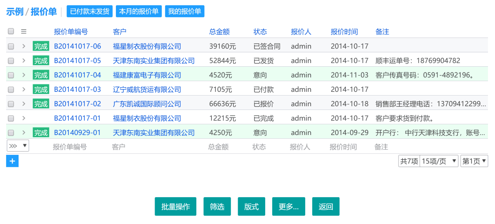Click 完成 badge on row B20141017-04
This screenshot has width=495, height=224.
tap(41, 75)
